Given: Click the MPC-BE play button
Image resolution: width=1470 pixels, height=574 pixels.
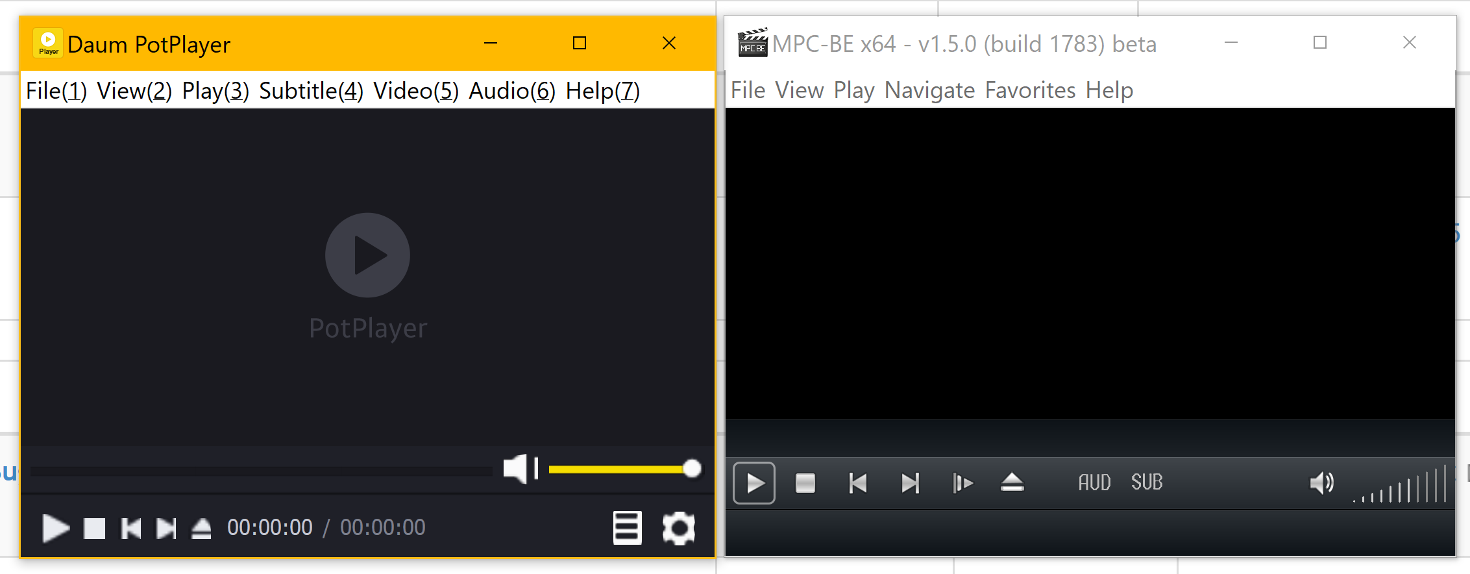Looking at the screenshot, I should click(x=754, y=483).
